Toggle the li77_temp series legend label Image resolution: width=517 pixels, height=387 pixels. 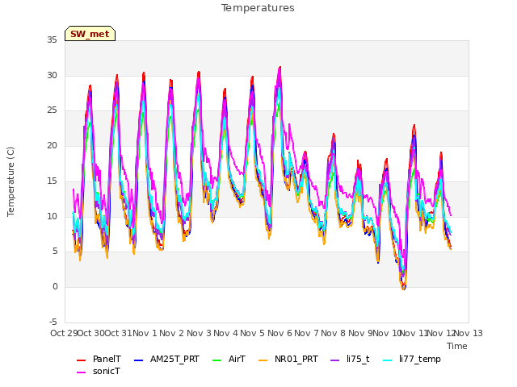pyautogui.click(x=420, y=359)
